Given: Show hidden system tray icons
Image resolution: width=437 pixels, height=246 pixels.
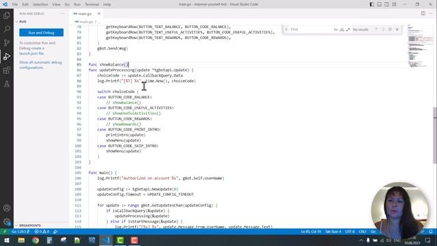Looking at the screenshot, I should (361, 240).
